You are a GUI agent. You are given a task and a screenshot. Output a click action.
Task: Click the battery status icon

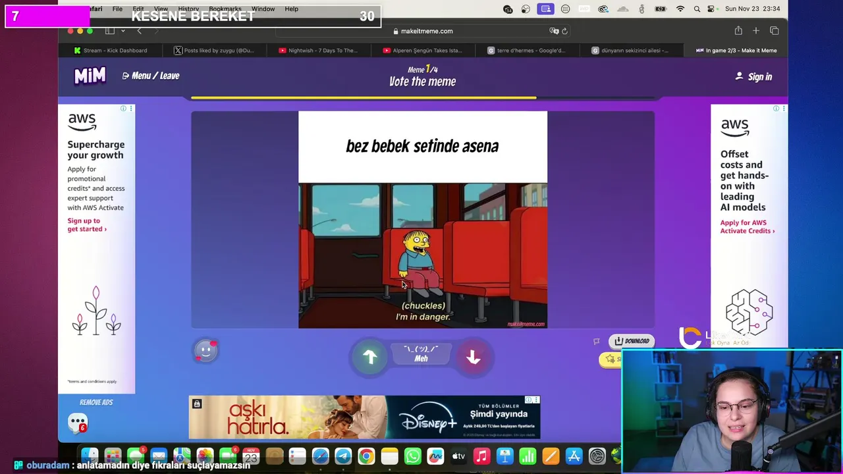tap(661, 9)
